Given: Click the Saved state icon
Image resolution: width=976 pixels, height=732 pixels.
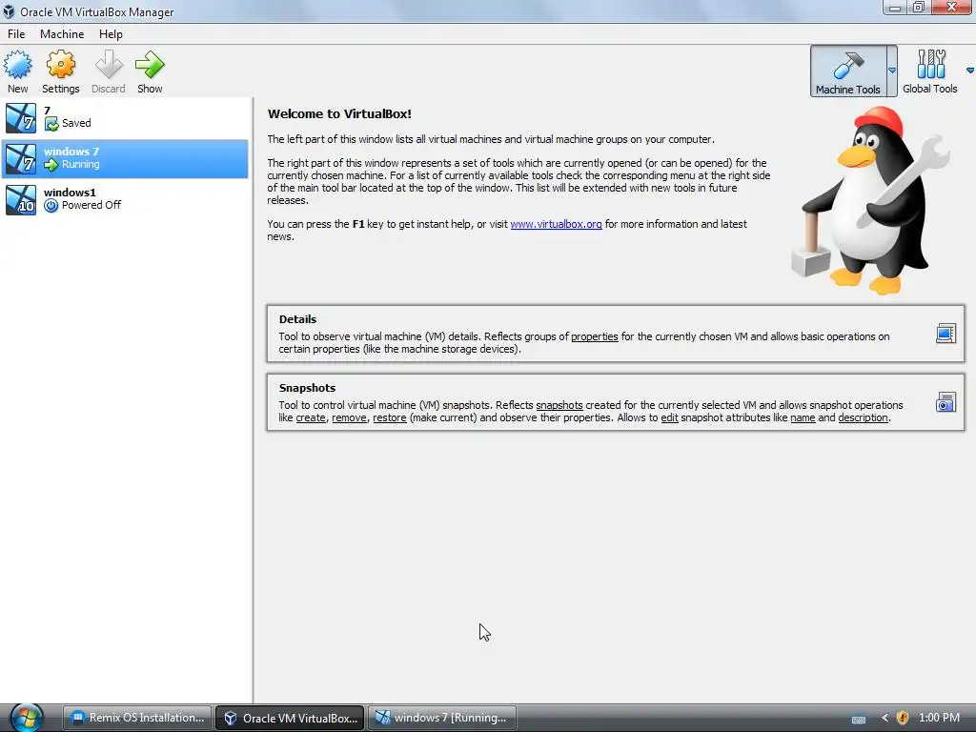Looking at the screenshot, I should pos(51,124).
